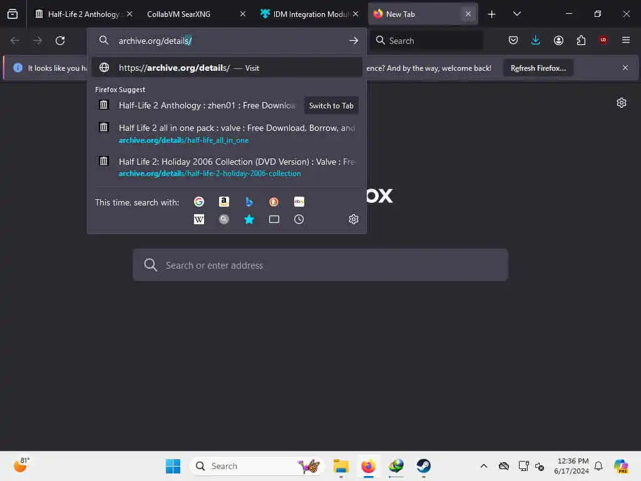This screenshot has height=481, width=641.
Task: Search in open Tabs icon
Action: (x=274, y=219)
